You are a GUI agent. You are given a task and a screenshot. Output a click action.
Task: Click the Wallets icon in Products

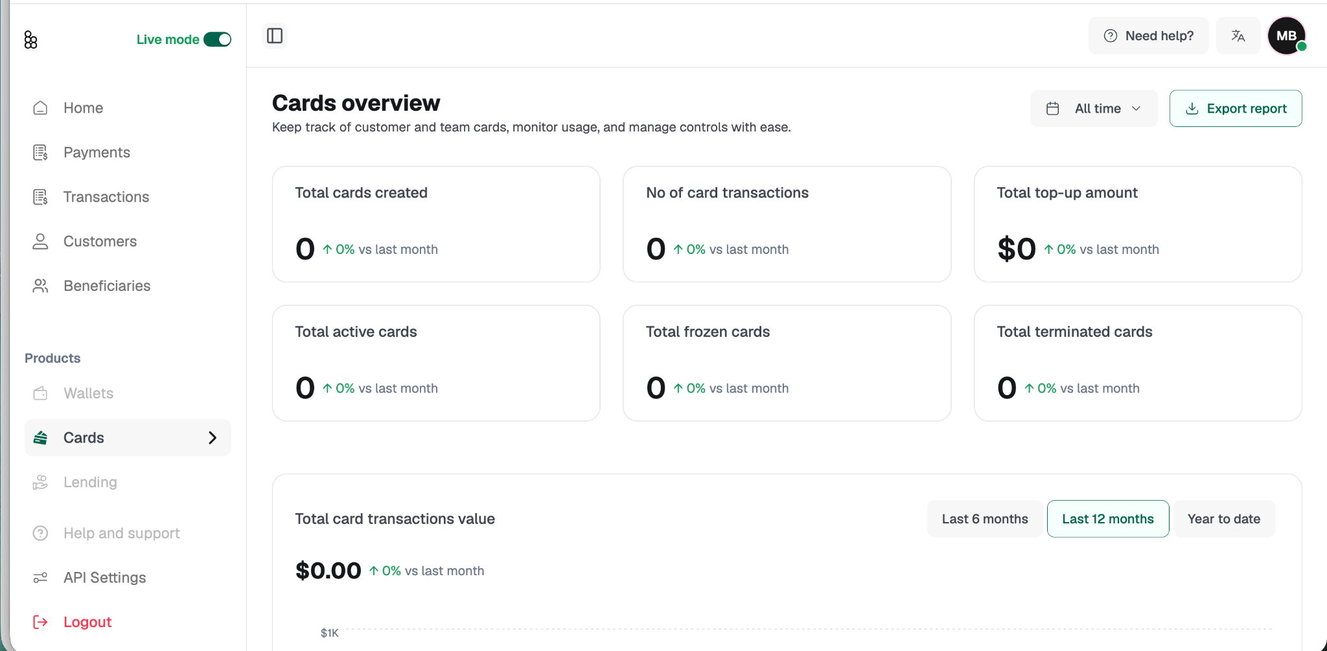pos(40,393)
